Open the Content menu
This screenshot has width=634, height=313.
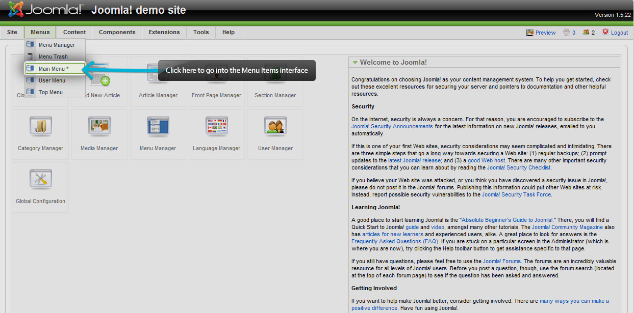[74, 33]
